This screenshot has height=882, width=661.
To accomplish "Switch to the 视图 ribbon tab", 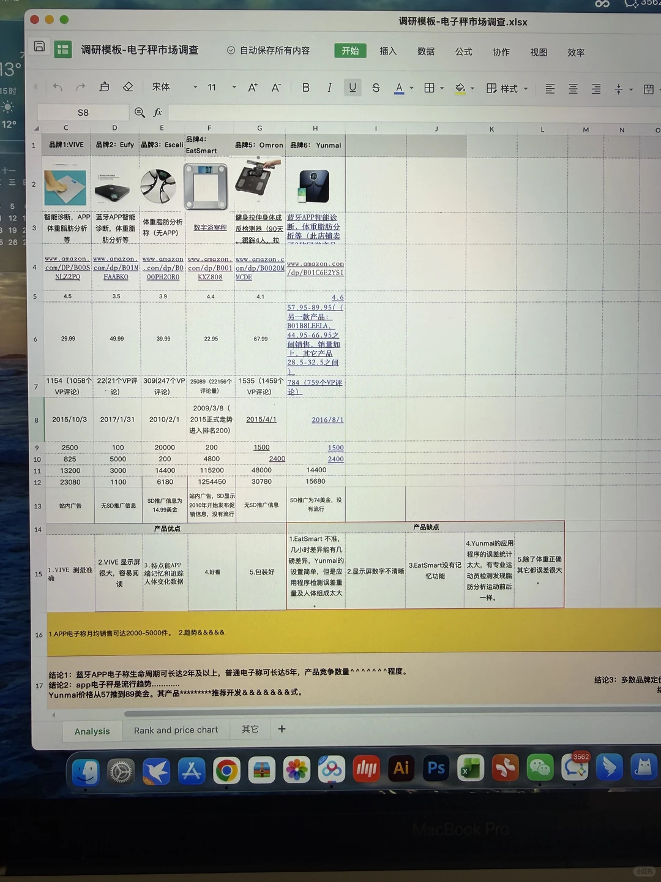I will tap(539, 52).
